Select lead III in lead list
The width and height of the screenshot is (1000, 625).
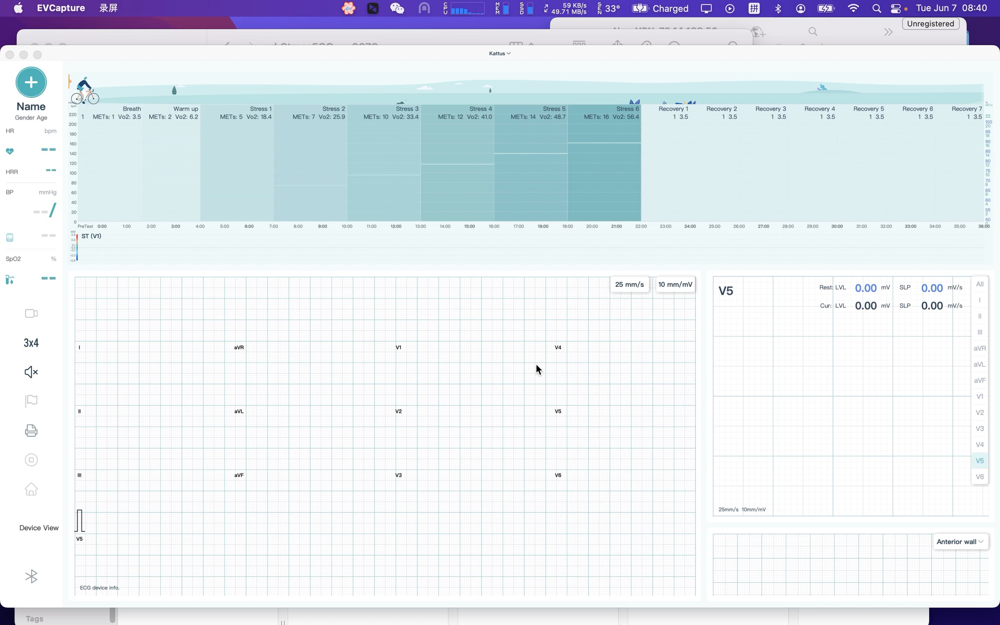point(980,332)
